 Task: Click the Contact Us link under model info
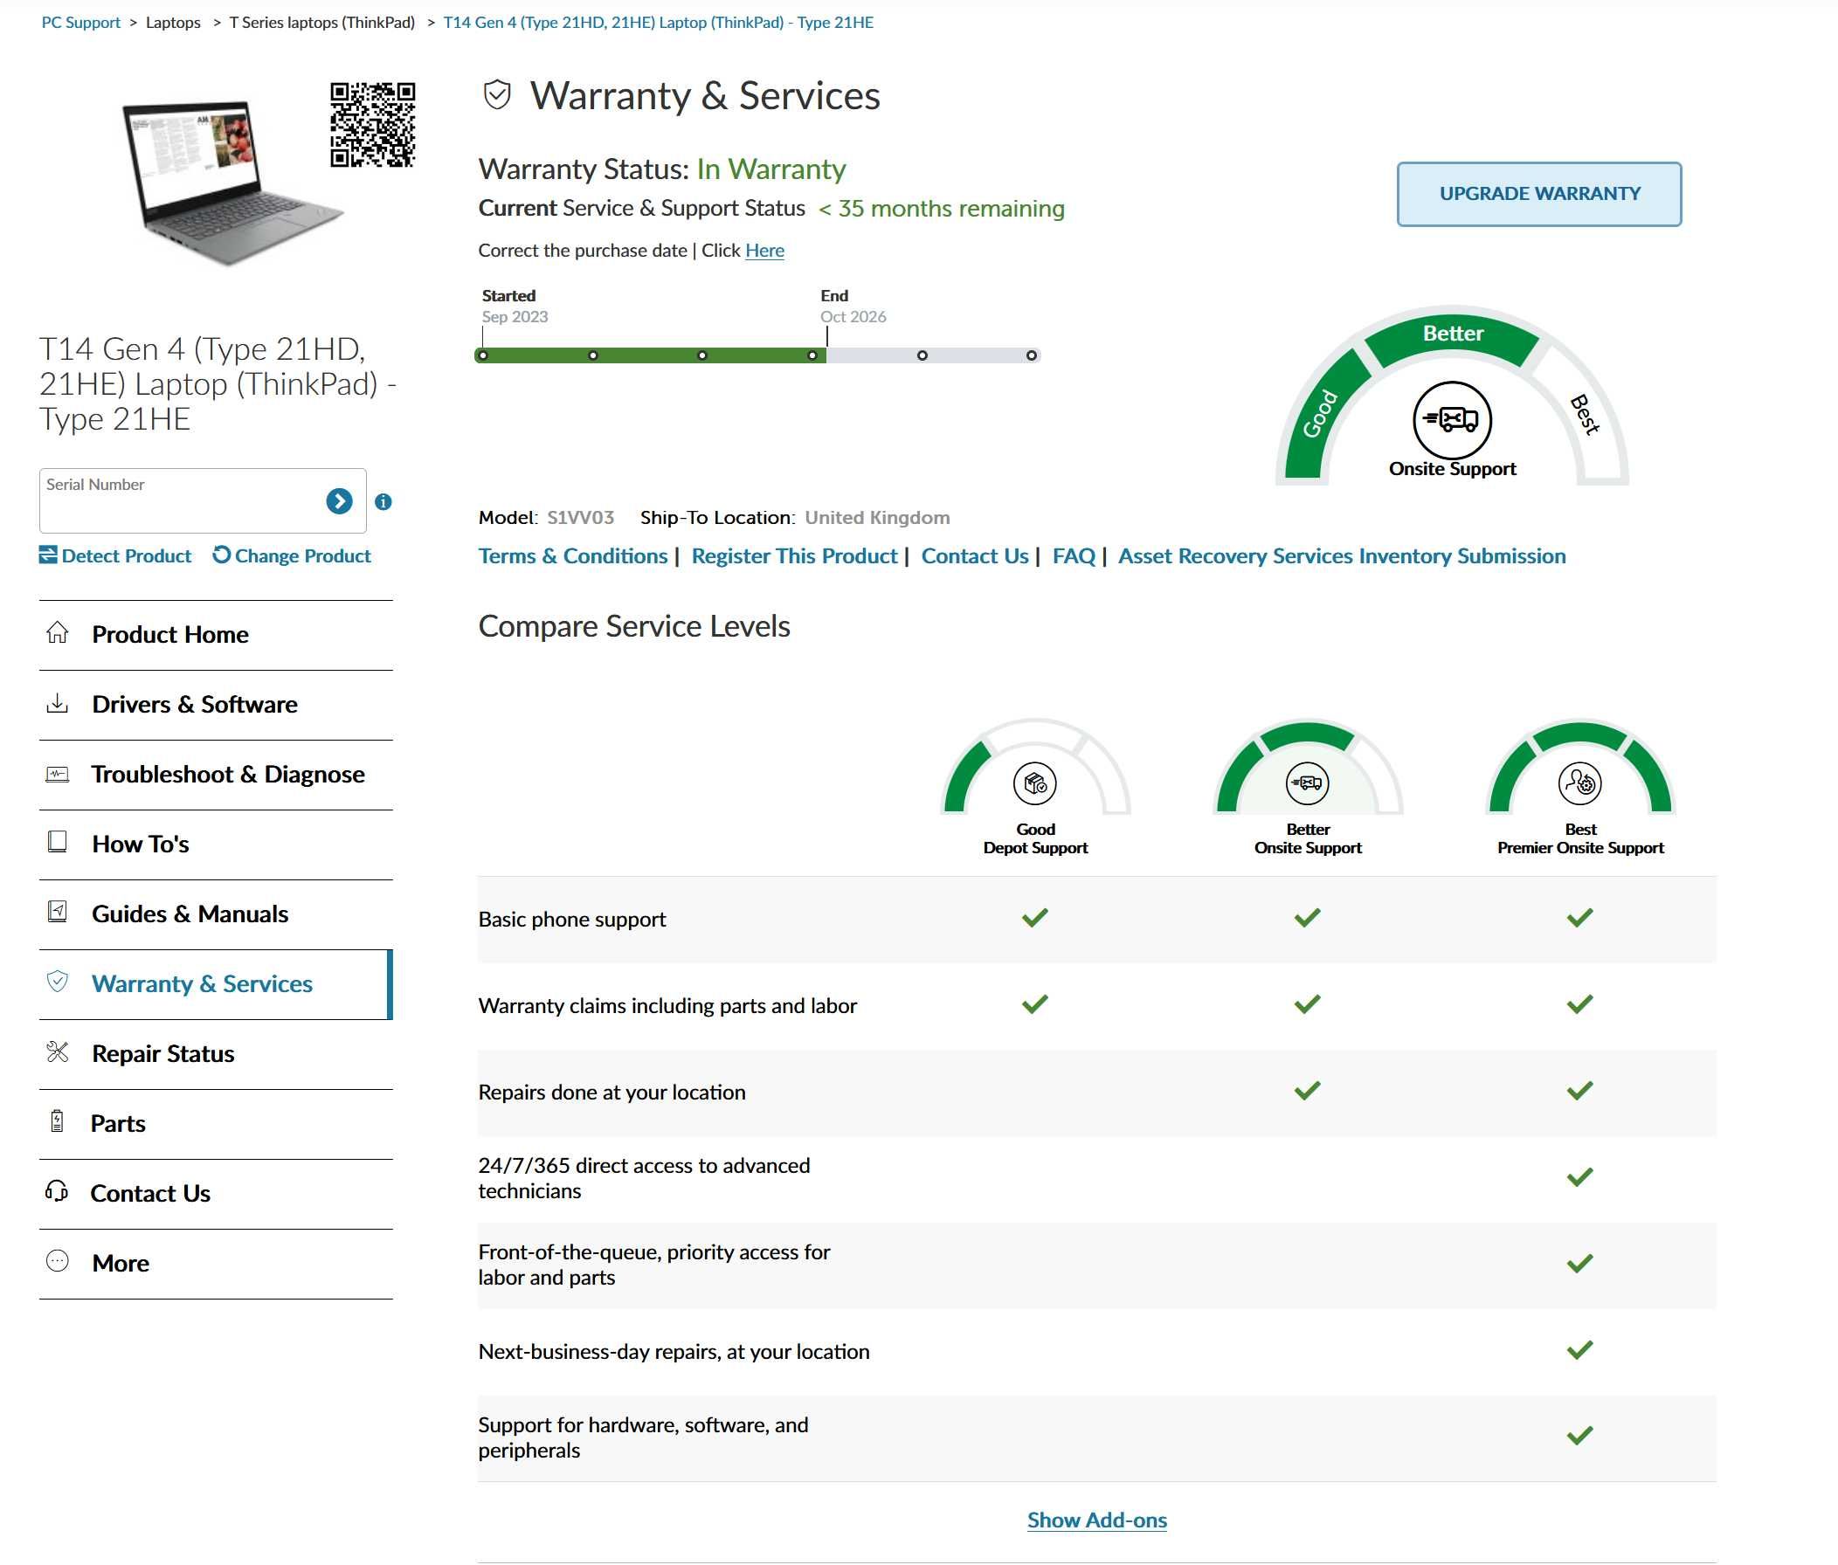pyautogui.click(x=975, y=556)
